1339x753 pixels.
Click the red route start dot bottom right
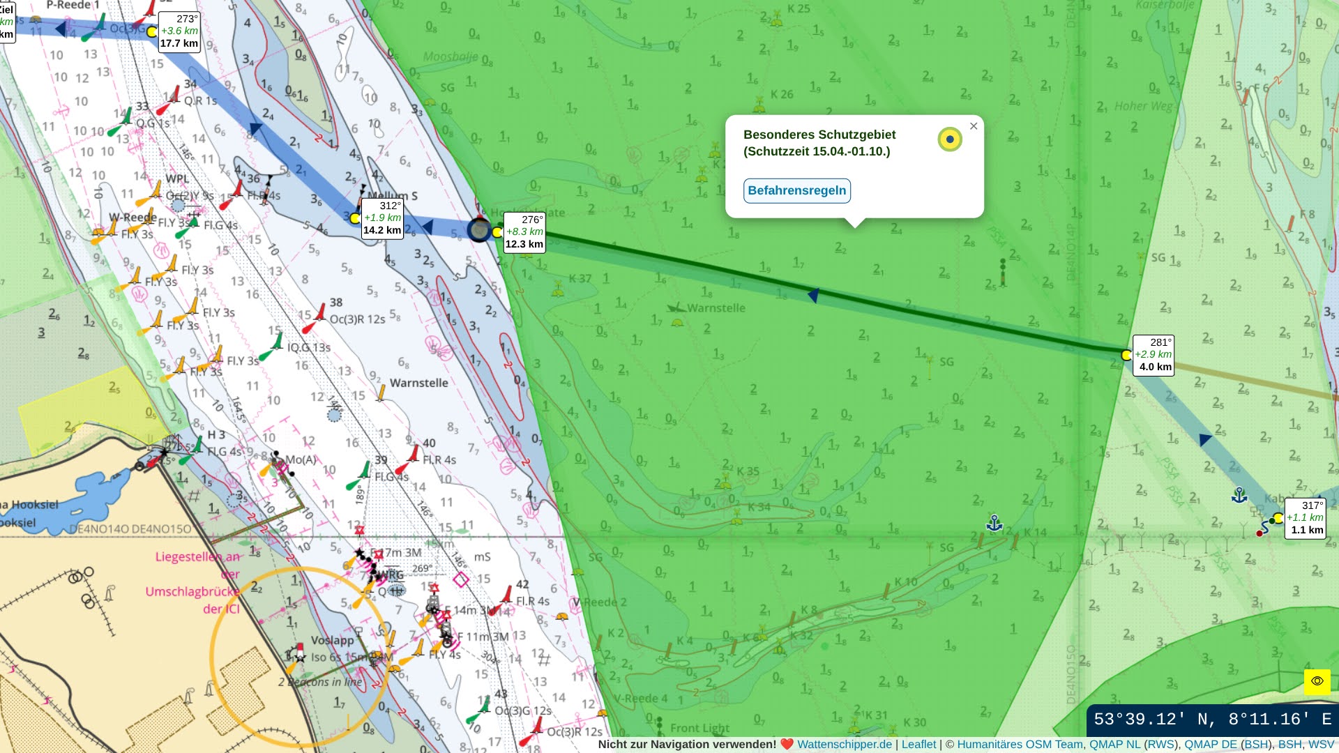pyautogui.click(x=1259, y=533)
